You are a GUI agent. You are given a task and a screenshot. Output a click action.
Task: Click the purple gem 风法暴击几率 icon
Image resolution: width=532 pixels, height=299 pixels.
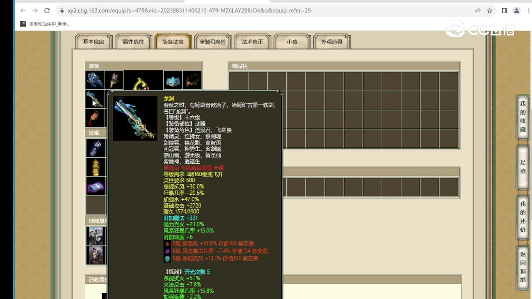[x=167, y=251]
